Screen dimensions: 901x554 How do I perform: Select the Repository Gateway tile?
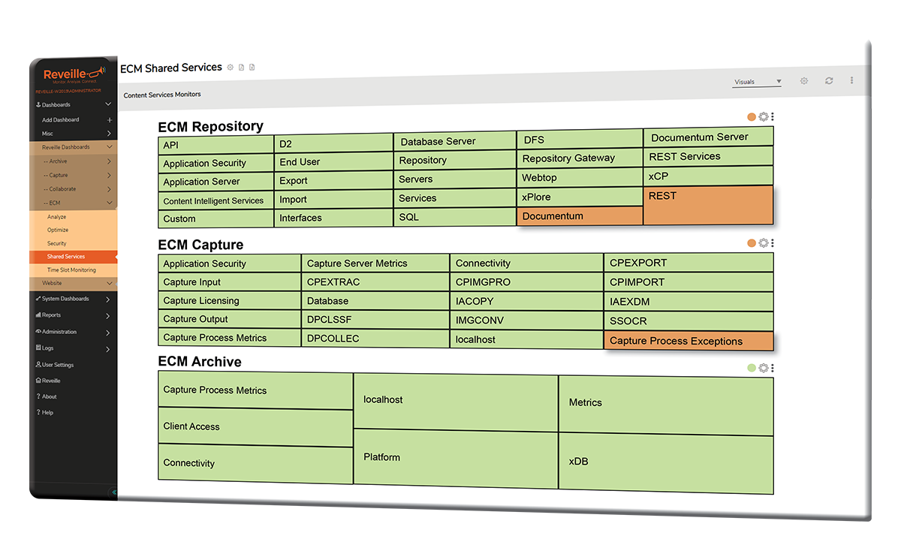(x=580, y=158)
